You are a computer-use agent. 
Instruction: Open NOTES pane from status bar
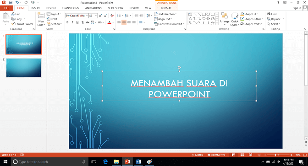197,155
